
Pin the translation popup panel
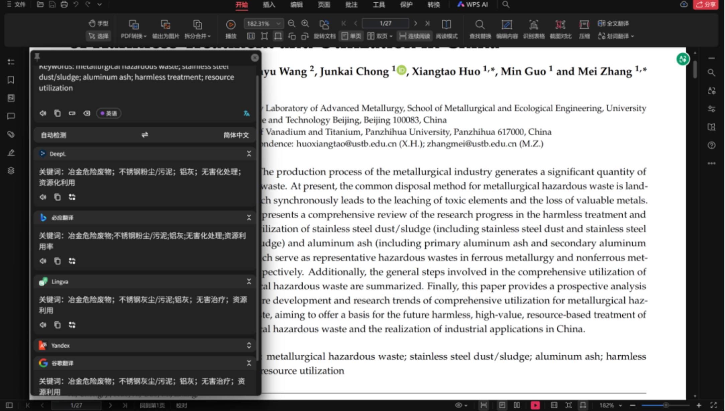[37, 57]
